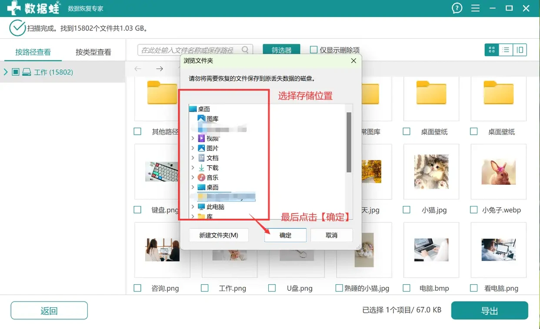Check the checkbox next to 小猫.jpg
Image resolution: width=540 pixels, height=329 pixels.
(x=406, y=209)
